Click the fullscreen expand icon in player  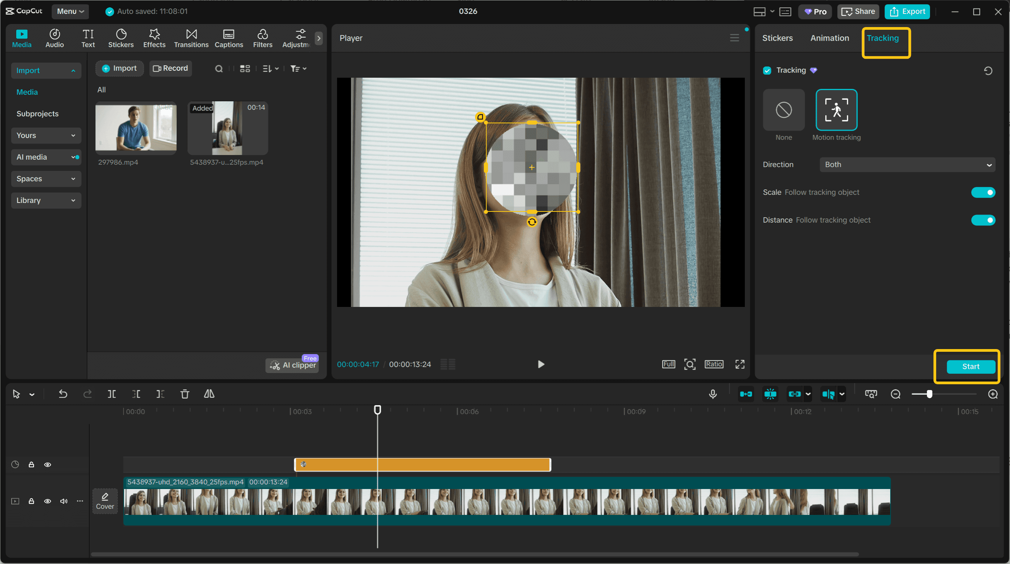[739, 365]
